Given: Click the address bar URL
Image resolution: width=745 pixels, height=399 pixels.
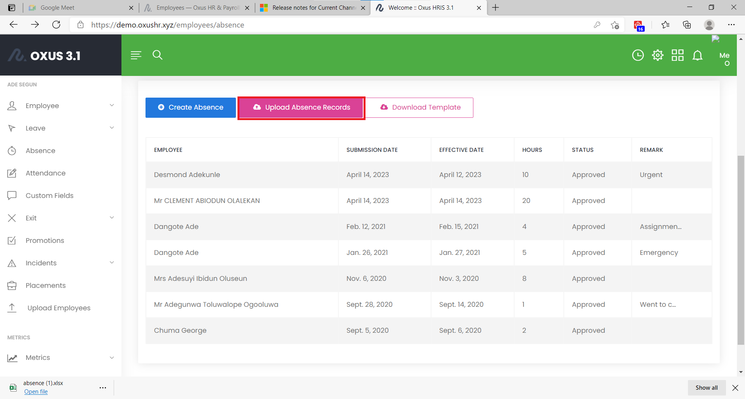Looking at the screenshot, I should 168,25.
